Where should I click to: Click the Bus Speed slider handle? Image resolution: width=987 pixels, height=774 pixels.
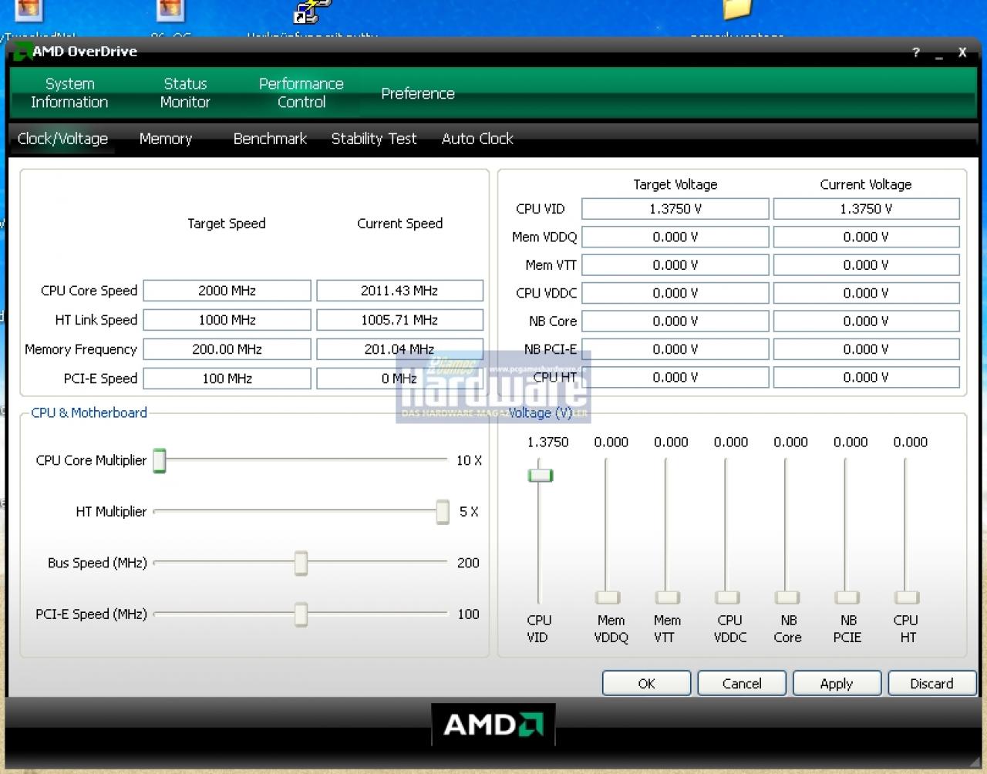(x=301, y=563)
